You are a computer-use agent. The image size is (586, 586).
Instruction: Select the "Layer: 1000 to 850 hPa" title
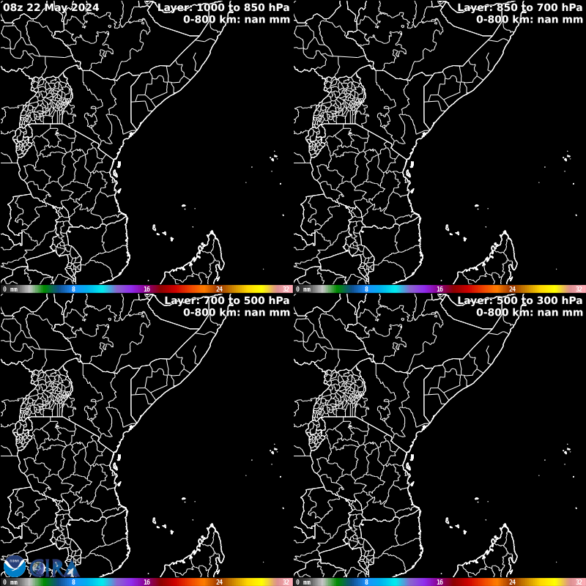point(223,7)
